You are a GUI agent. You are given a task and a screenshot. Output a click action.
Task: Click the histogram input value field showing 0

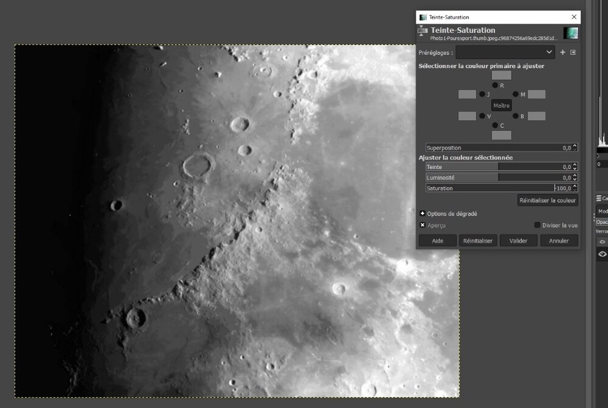[x=602, y=164]
